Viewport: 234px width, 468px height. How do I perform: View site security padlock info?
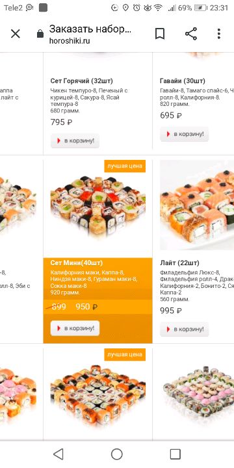point(40,34)
